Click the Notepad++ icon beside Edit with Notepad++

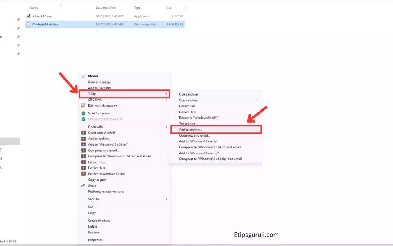click(x=84, y=105)
